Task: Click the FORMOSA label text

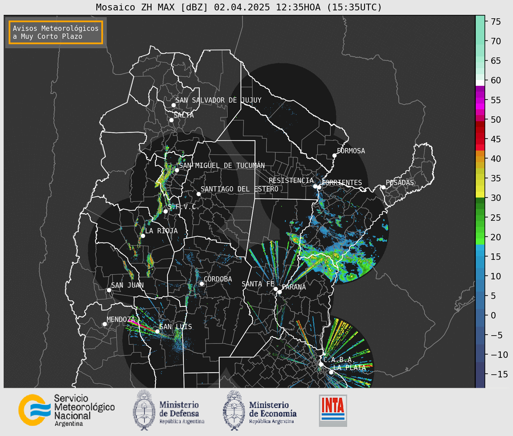Action: pos(351,151)
